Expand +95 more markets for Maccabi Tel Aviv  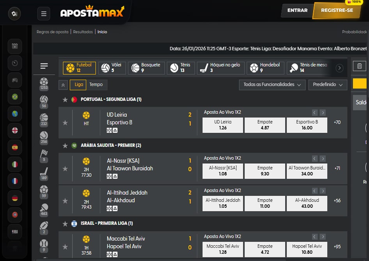click(337, 247)
